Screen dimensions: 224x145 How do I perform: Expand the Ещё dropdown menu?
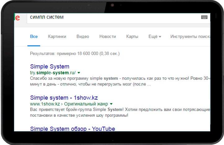click(x=155, y=37)
